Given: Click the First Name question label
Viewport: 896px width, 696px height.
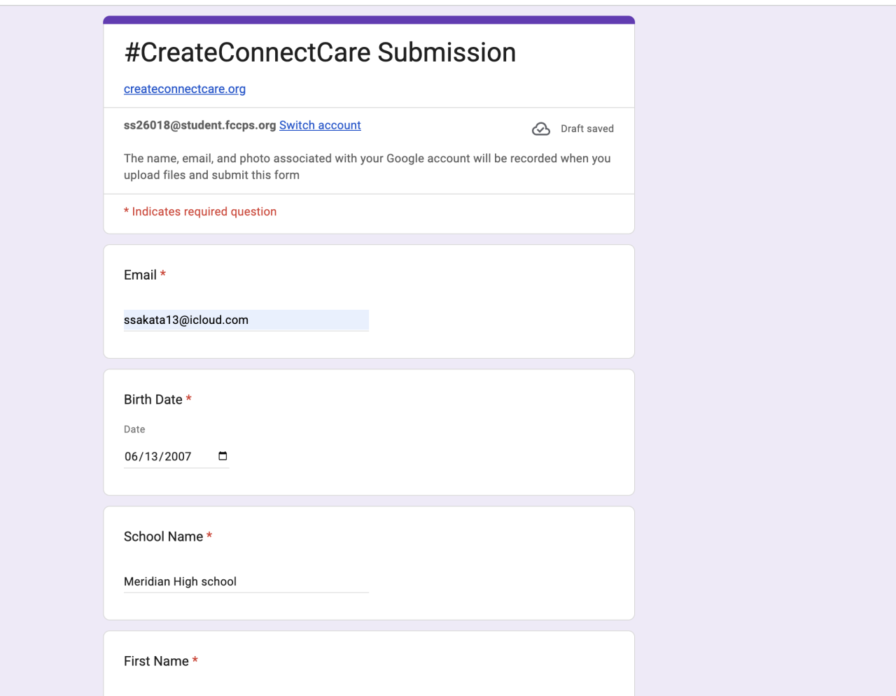Looking at the screenshot, I should tap(156, 661).
